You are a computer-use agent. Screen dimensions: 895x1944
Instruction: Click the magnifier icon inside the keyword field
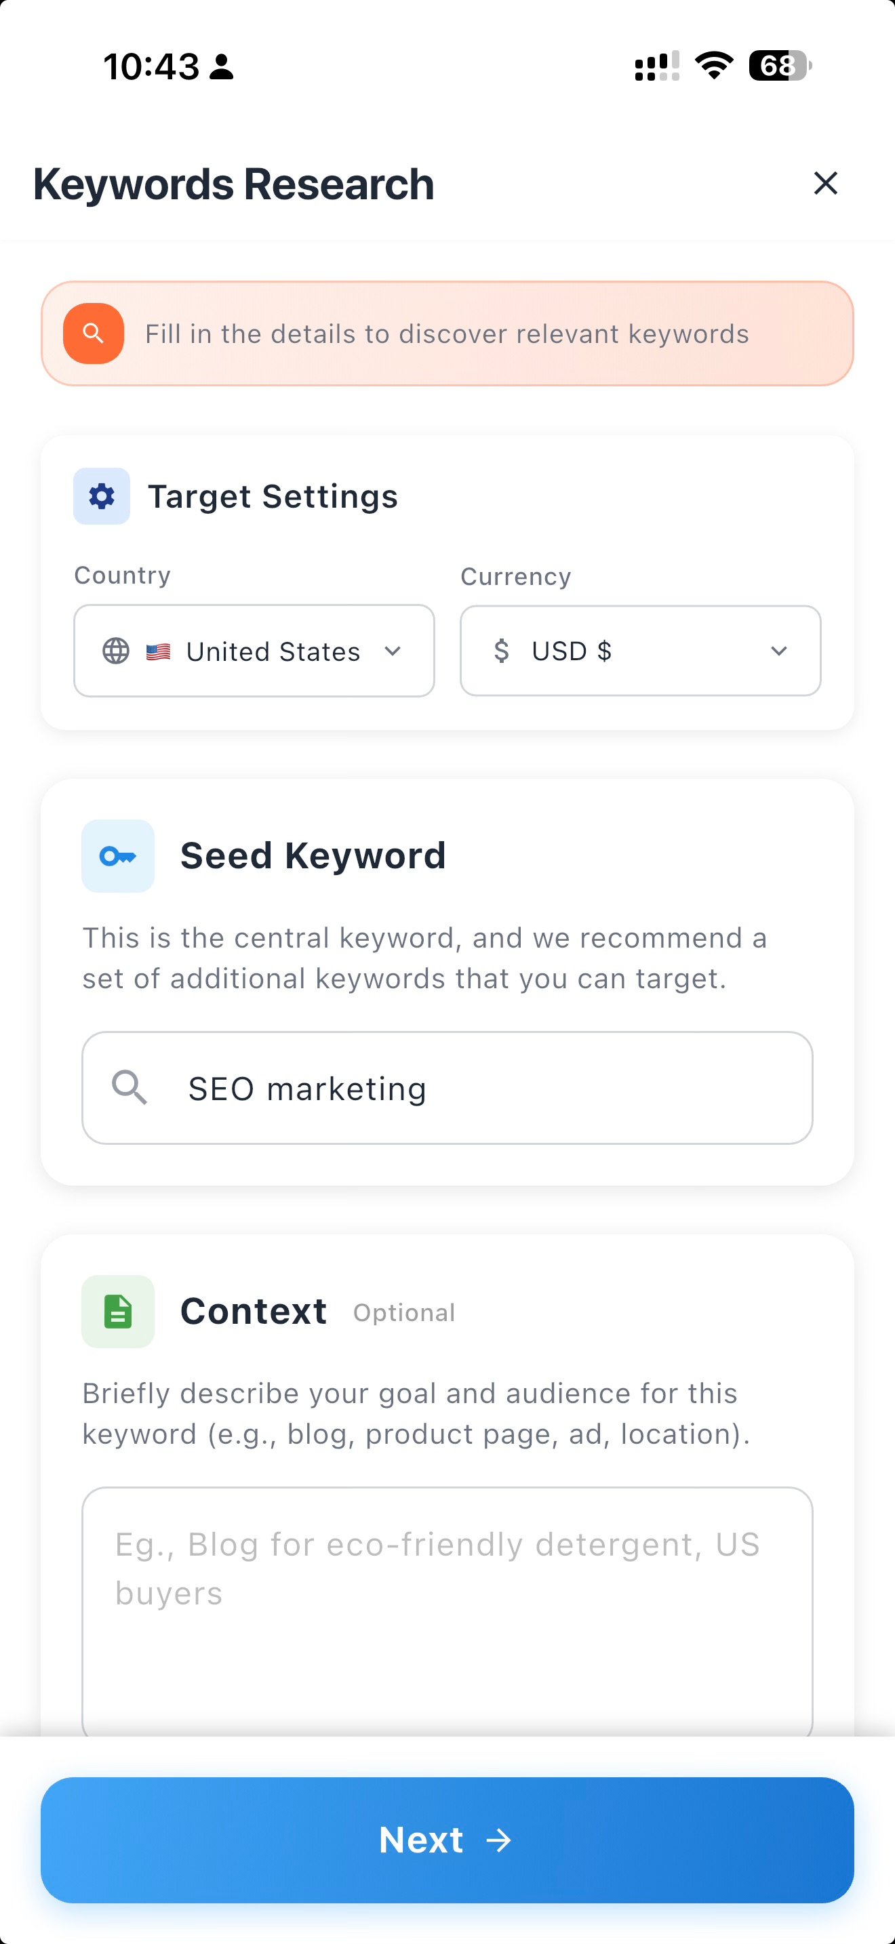(132, 1087)
